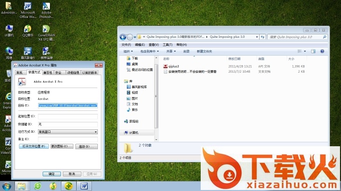This screenshot has width=341, height=191.
Task: Click the 目标 path input field
Action: click(x=67, y=105)
